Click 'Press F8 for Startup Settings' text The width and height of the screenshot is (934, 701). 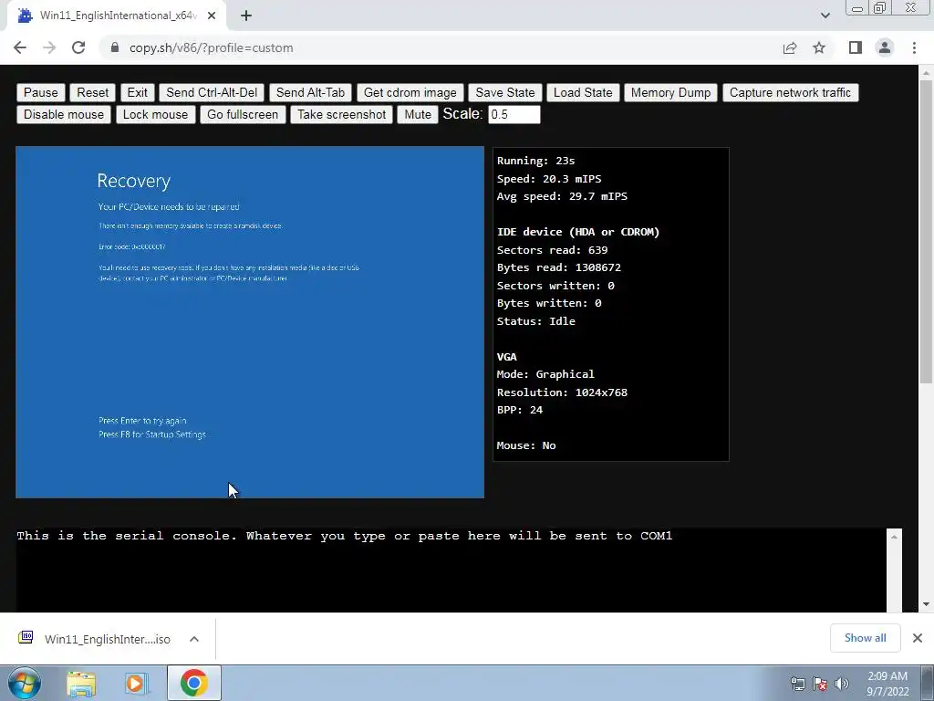click(152, 434)
